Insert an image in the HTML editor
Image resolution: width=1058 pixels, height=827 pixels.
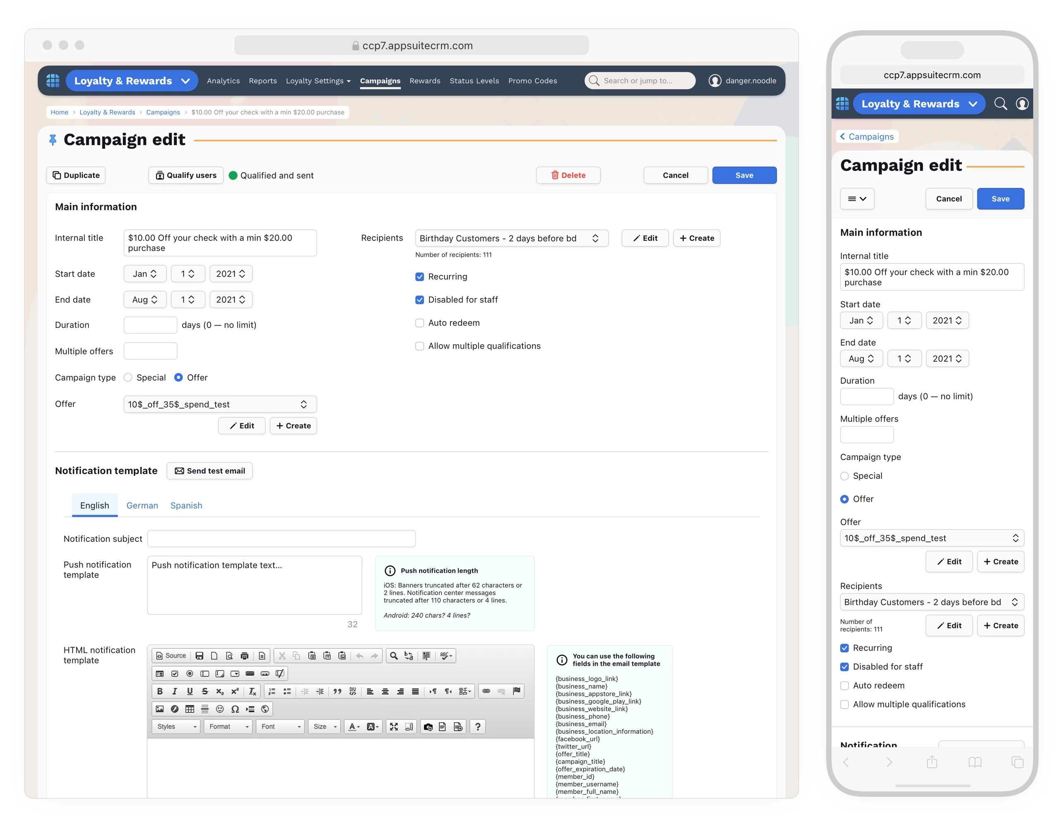point(160,709)
